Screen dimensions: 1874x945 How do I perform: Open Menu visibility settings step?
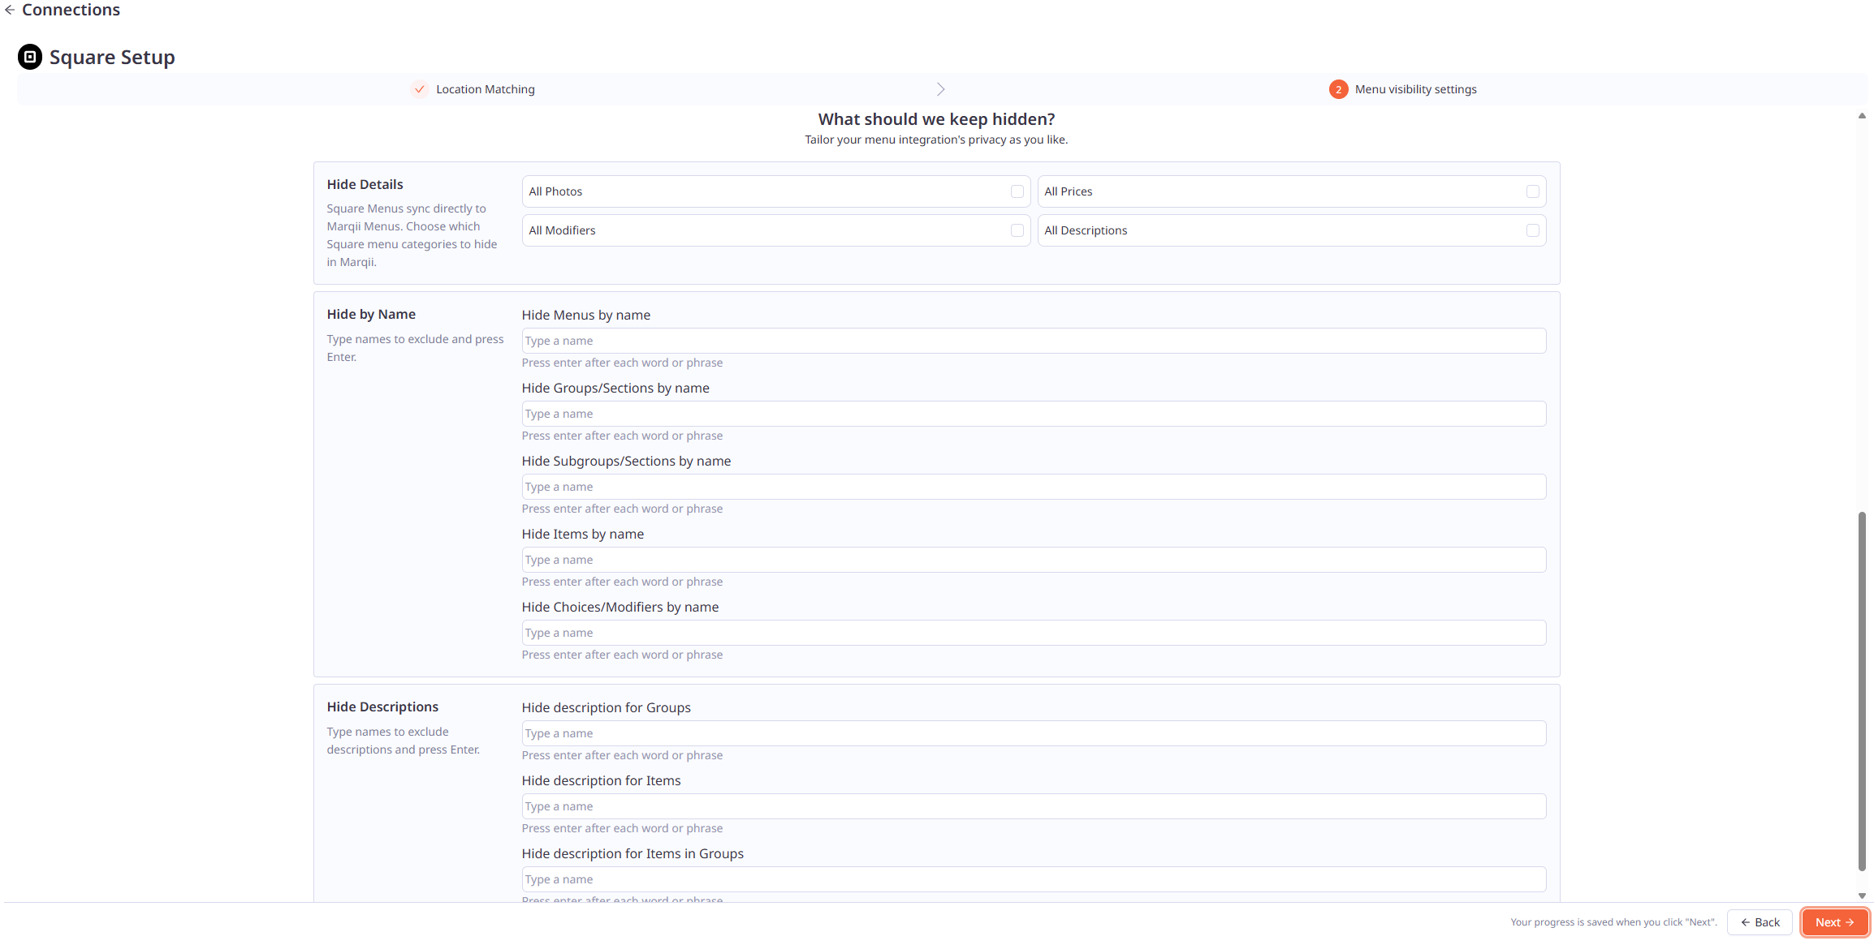[1415, 89]
